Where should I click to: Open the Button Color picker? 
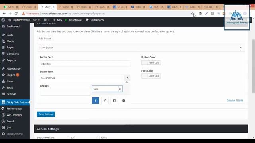(x=151, y=63)
